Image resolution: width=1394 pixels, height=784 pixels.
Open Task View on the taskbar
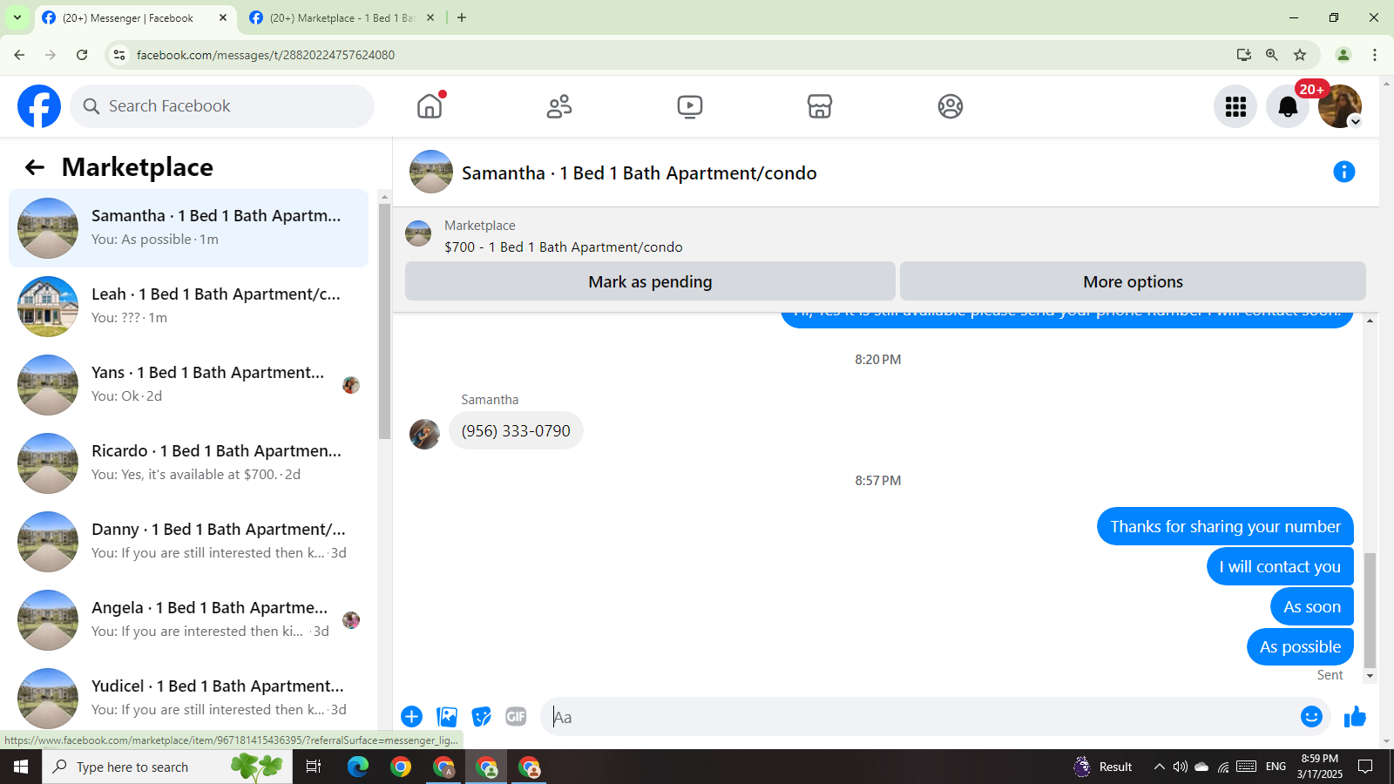point(314,767)
